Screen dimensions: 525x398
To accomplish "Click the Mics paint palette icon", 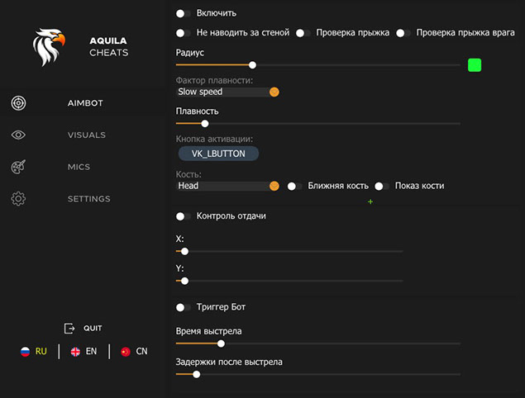I will (18, 168).
